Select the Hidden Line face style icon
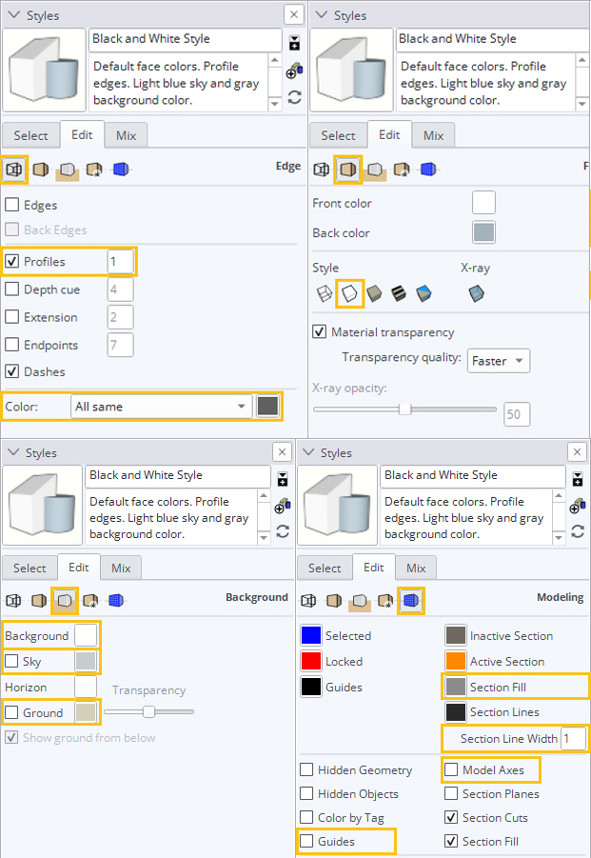The image size is (591, 858). pos(348,294)
